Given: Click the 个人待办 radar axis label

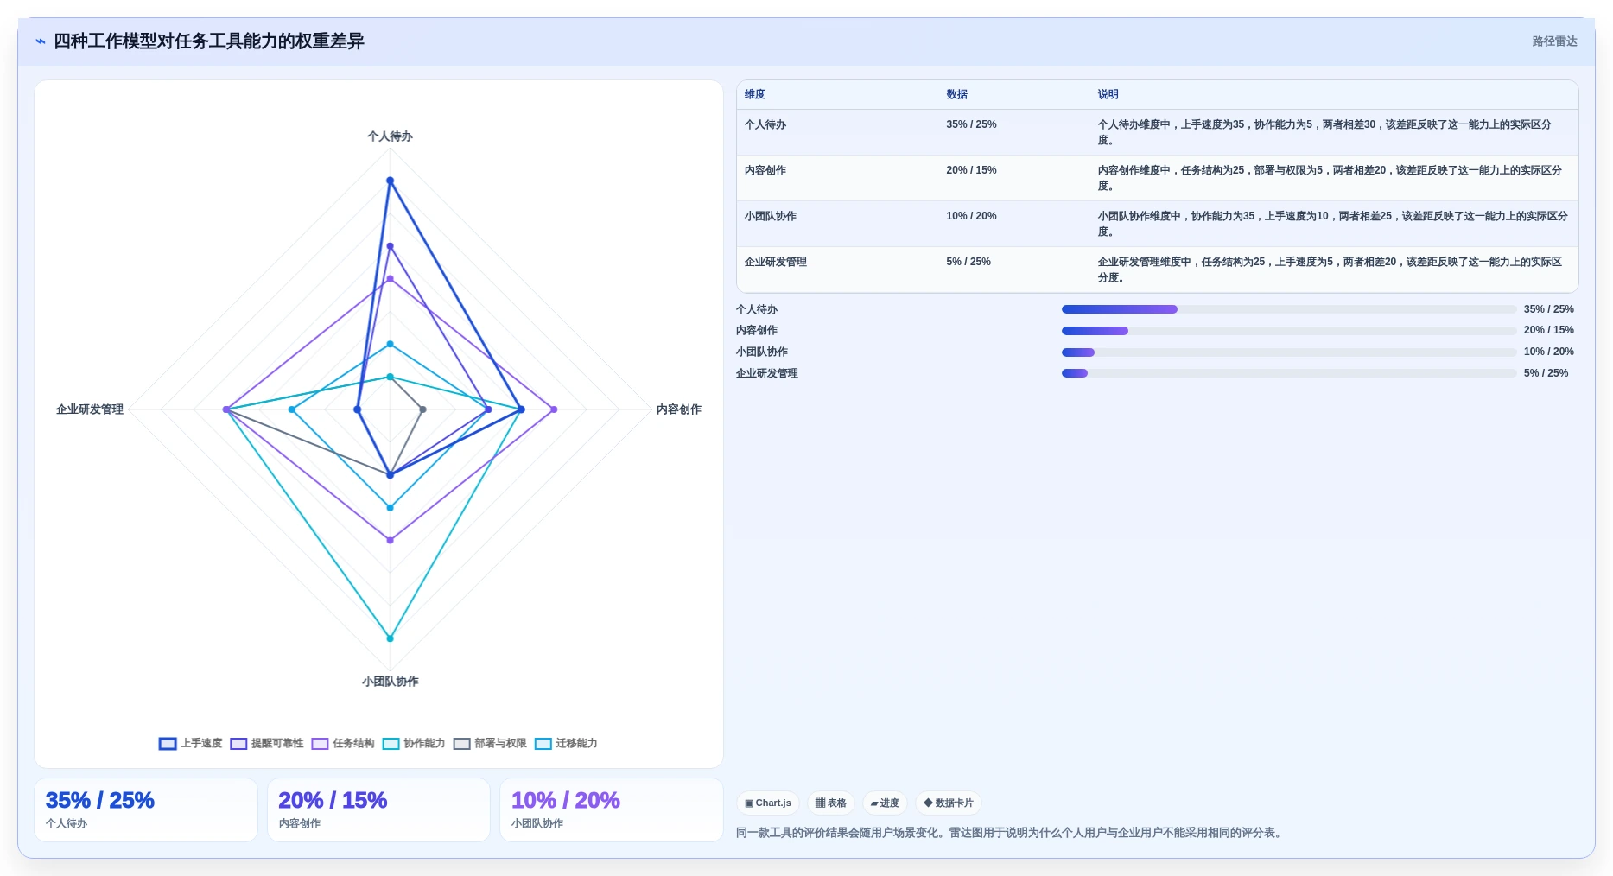Looking at the screenshot, I should click(x=390, y=136).
